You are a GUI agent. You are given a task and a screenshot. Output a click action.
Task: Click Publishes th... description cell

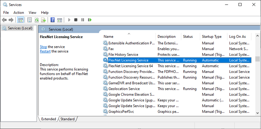pos(169,77)
